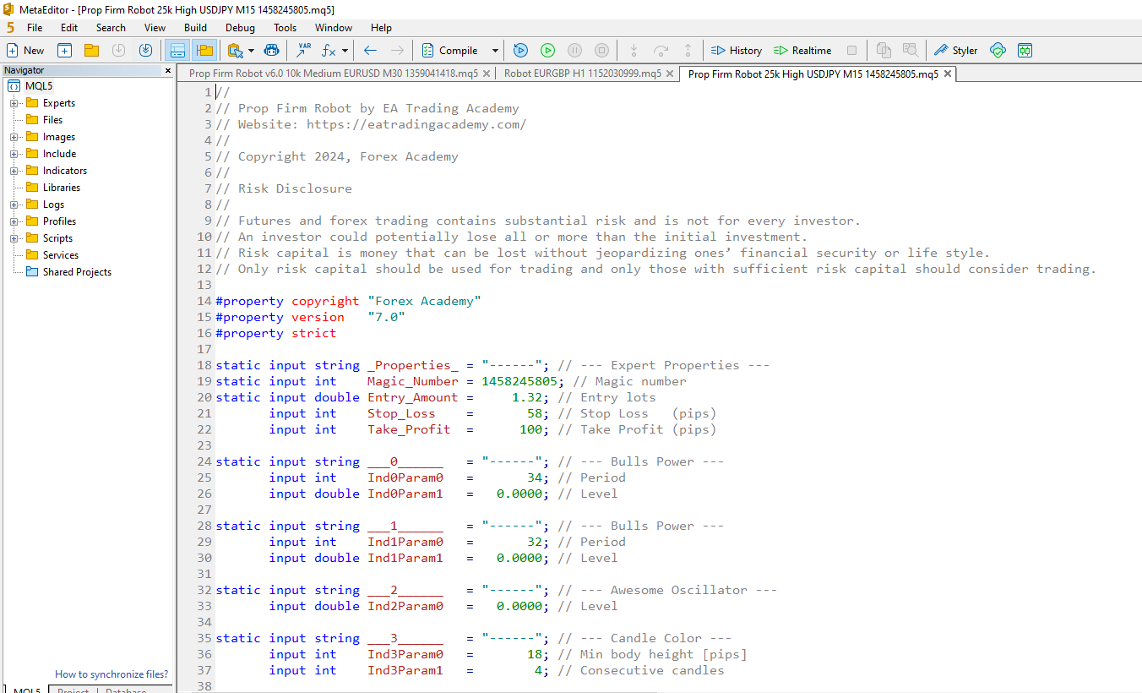Select the Shared Projects item in Navigator

click(x=77, y=272)
